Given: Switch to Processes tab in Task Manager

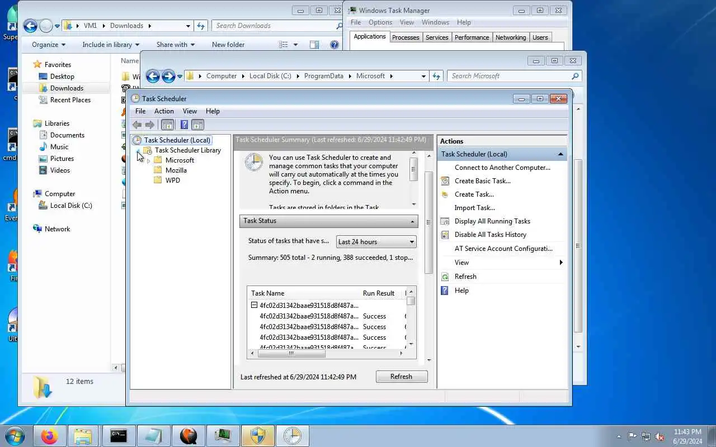Looking at the screenshot, I should click(x=406, y=37).
